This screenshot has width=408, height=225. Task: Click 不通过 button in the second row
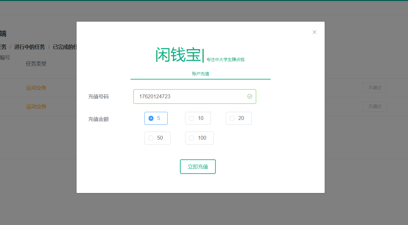point(374,106)
